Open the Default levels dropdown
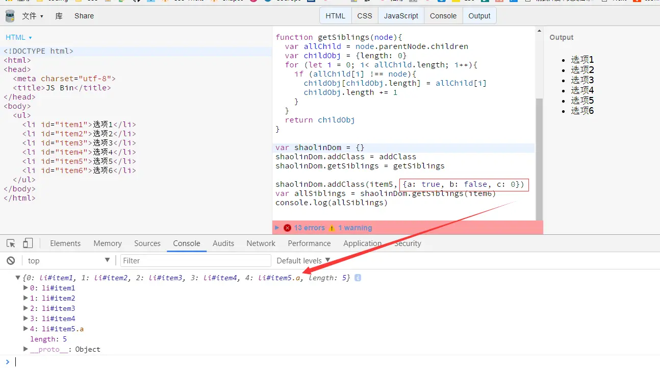660x368 pixels. [x=303, y=261]
